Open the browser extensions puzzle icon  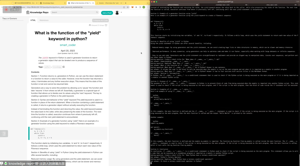coord(136,7)
